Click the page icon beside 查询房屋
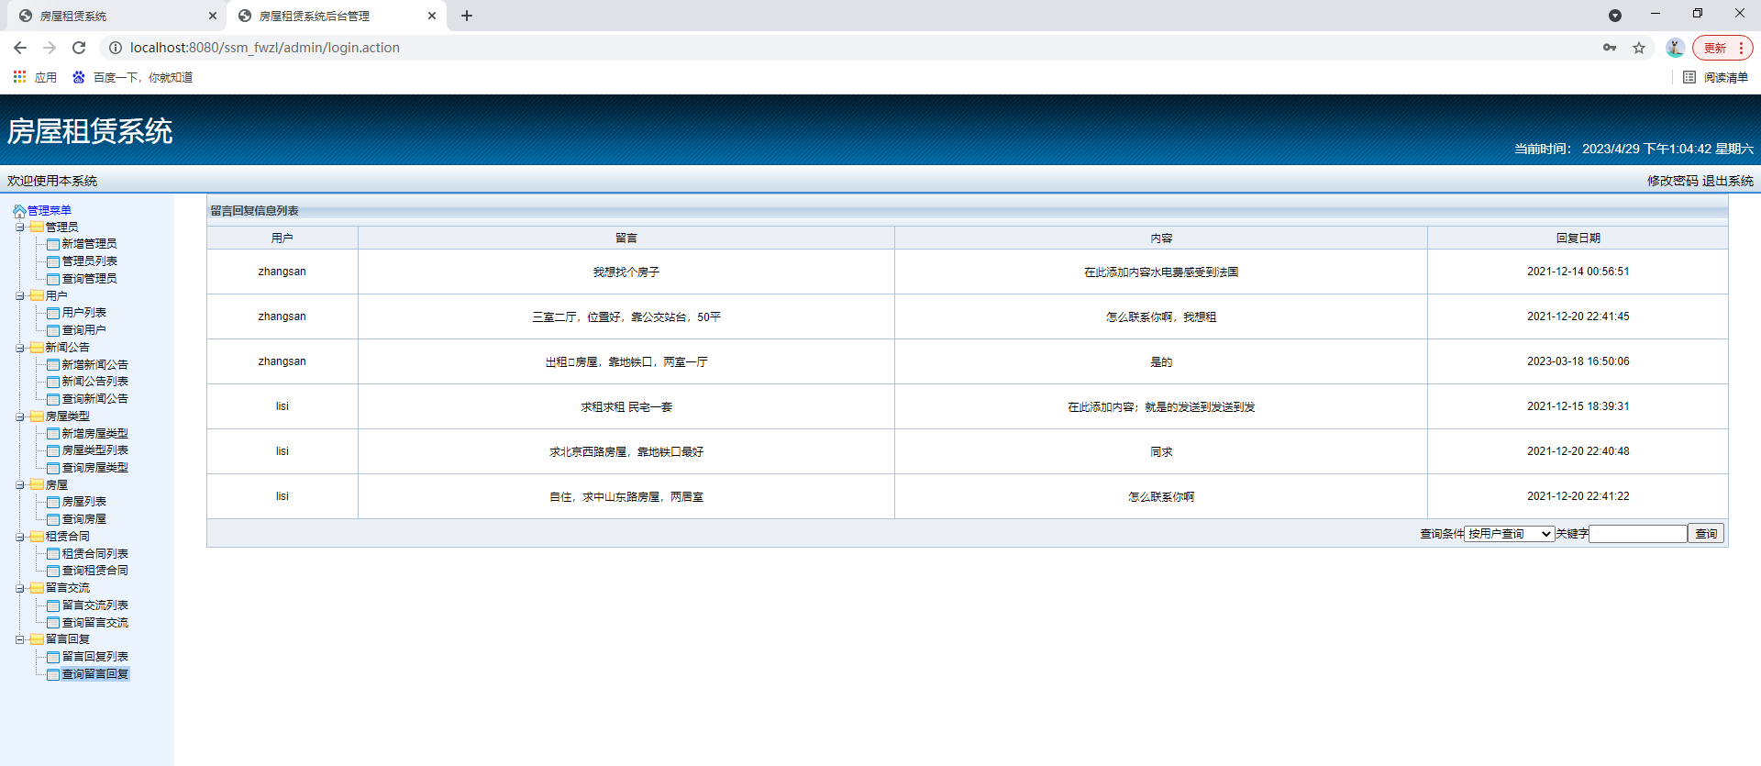The image size is (1761, 766). [53, 519]
